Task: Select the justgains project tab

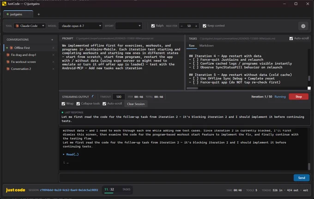Action: 18,14
